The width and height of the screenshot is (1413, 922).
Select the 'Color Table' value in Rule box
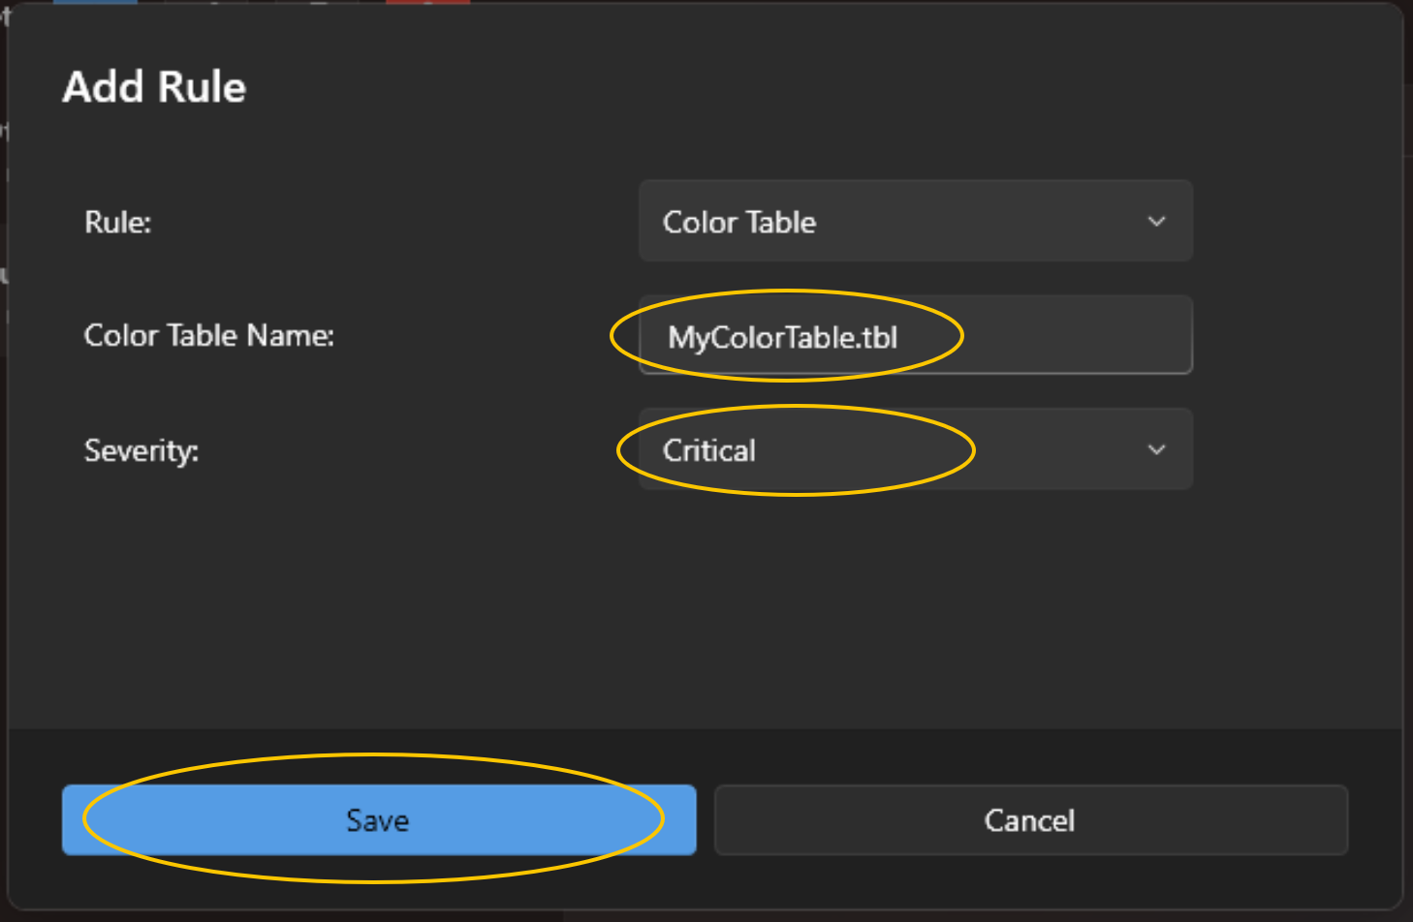click(739, 223)
